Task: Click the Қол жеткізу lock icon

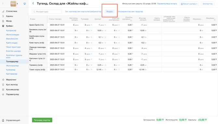Action: pos(3,85)
